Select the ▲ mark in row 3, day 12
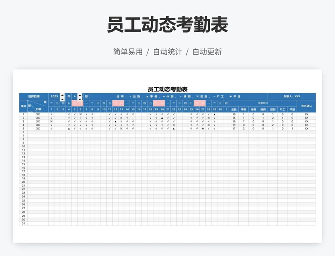335x256 pixels. coord(116,122)
